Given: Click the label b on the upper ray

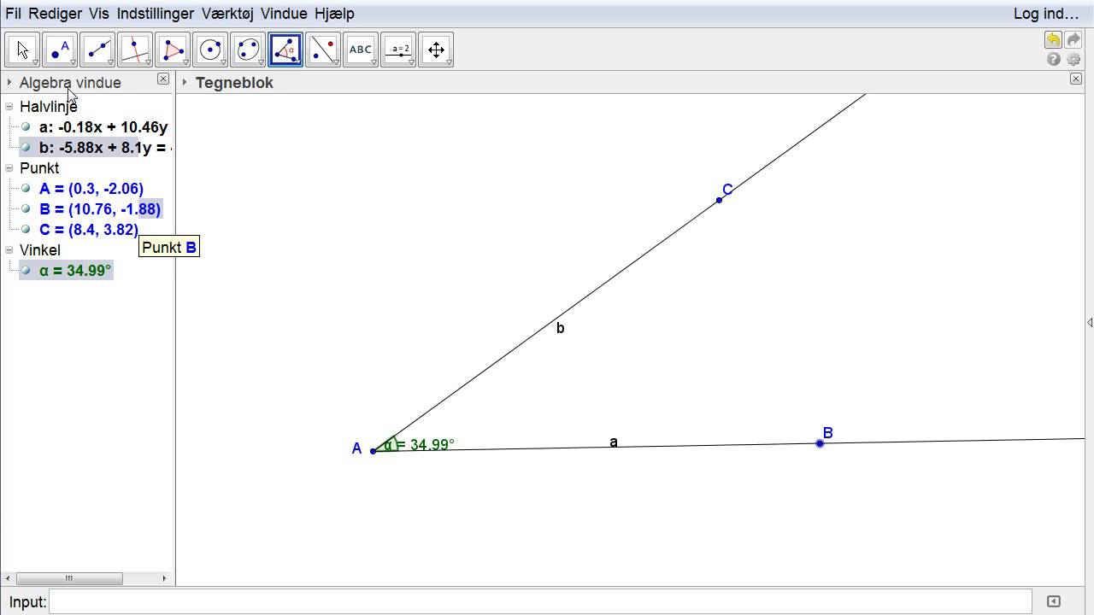Looking at the screenshot, I should coord(560,328).
